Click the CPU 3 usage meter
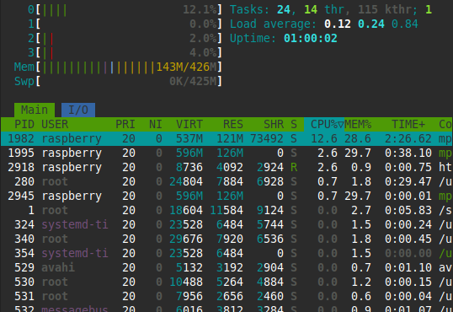Viewport: 453px width, 312px height. point(125,52)
